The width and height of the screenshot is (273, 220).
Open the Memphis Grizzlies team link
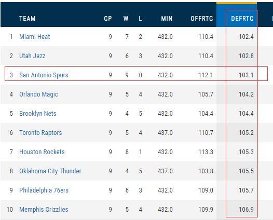pos(44,210)
